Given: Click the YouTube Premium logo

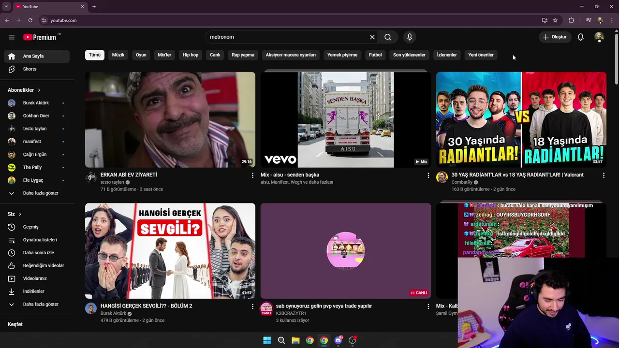Looking at the screenshot, I should click(40, 37).
